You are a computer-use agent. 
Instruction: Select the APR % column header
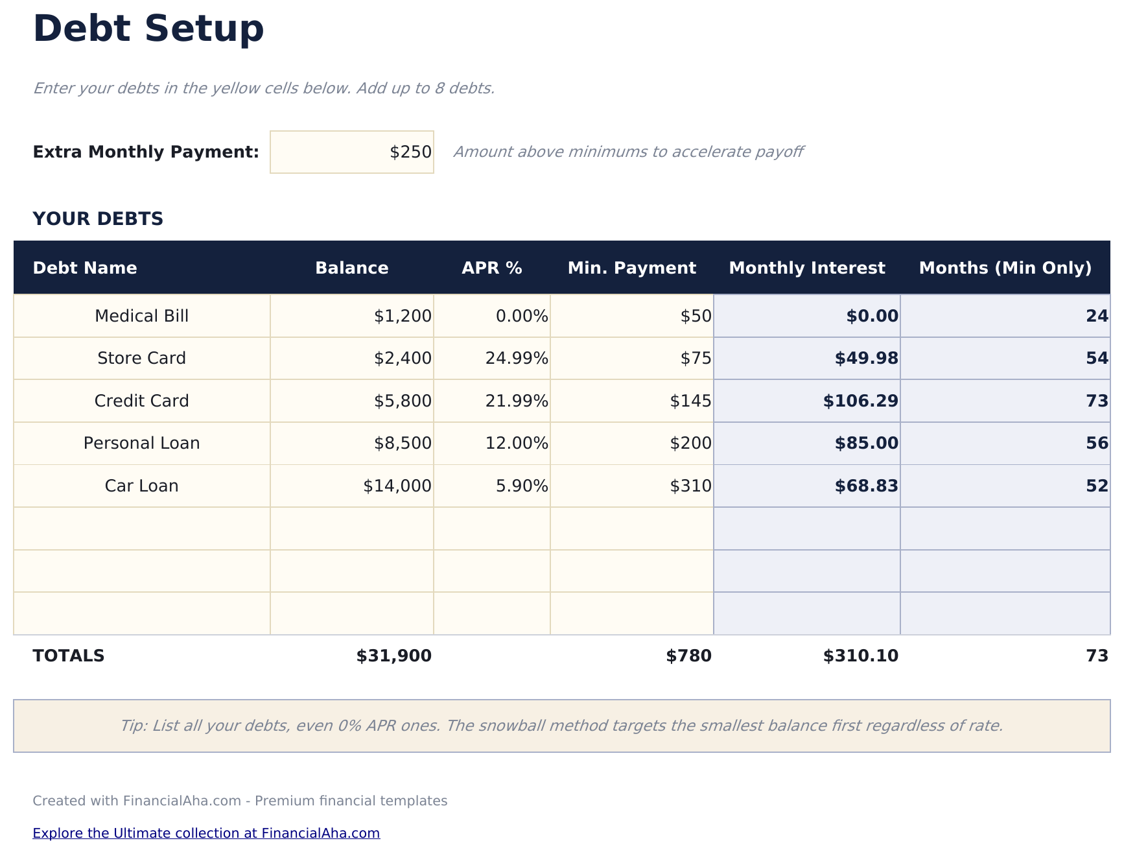(x=491, y=267)
